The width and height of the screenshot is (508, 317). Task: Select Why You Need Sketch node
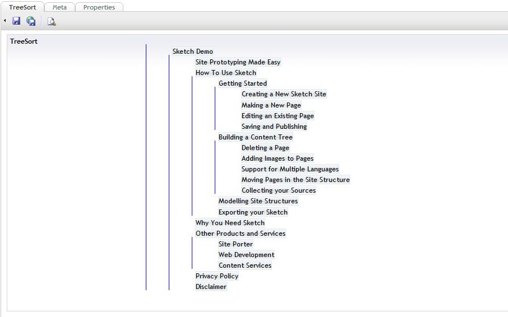[230, 223]
